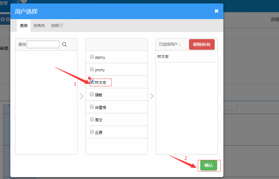Click the chevron between search and user list
This screenshot has height=179, width=279.
point(82,96)
